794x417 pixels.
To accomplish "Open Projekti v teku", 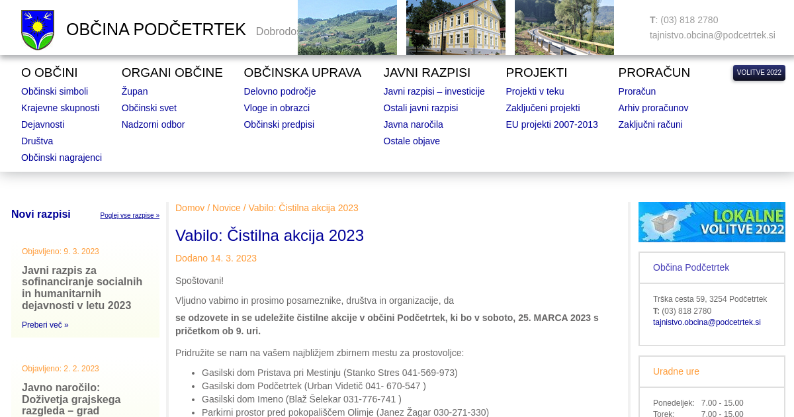I will click(535, 91).
